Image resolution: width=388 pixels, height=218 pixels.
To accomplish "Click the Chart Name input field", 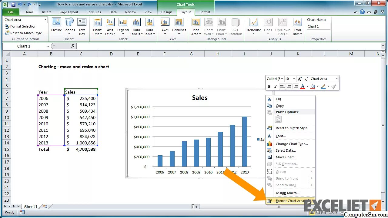I will (x=318, y=26).
